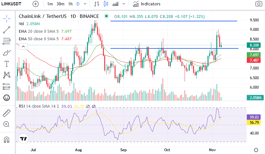
Task: Select the Vol 2.058M indicator legend
Action: click(30, 24)
